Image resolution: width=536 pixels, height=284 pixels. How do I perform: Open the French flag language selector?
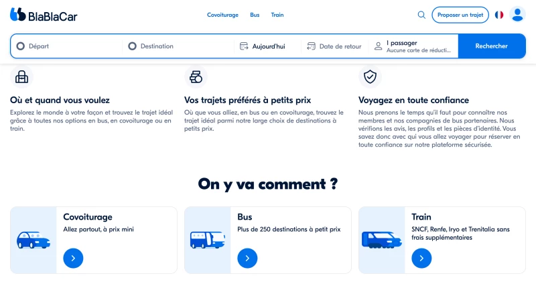point(499,15)
